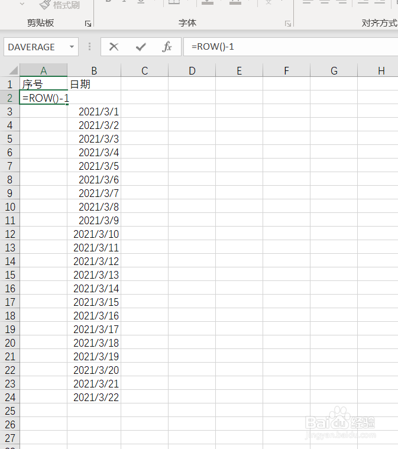Image resolution: width=398 pixels, height=449 pixels.
Task: Open Insert Function via the fx icon
Action: coord(167,47)
